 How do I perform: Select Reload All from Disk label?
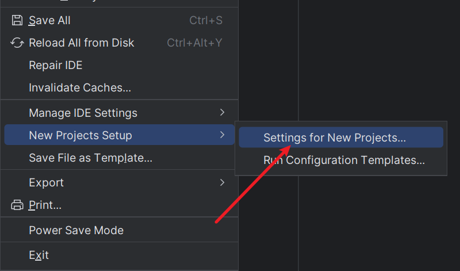click(x=81, y=43)
